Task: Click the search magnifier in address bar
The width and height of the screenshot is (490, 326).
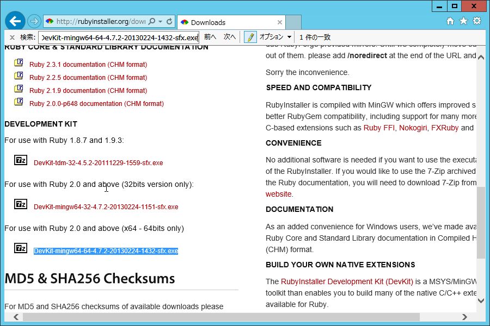Action: pos(152,21)
